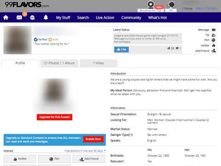Screen dimensions: 221x166
Task: Click the Tip icon beside Tip
Action: click(214, 36)
